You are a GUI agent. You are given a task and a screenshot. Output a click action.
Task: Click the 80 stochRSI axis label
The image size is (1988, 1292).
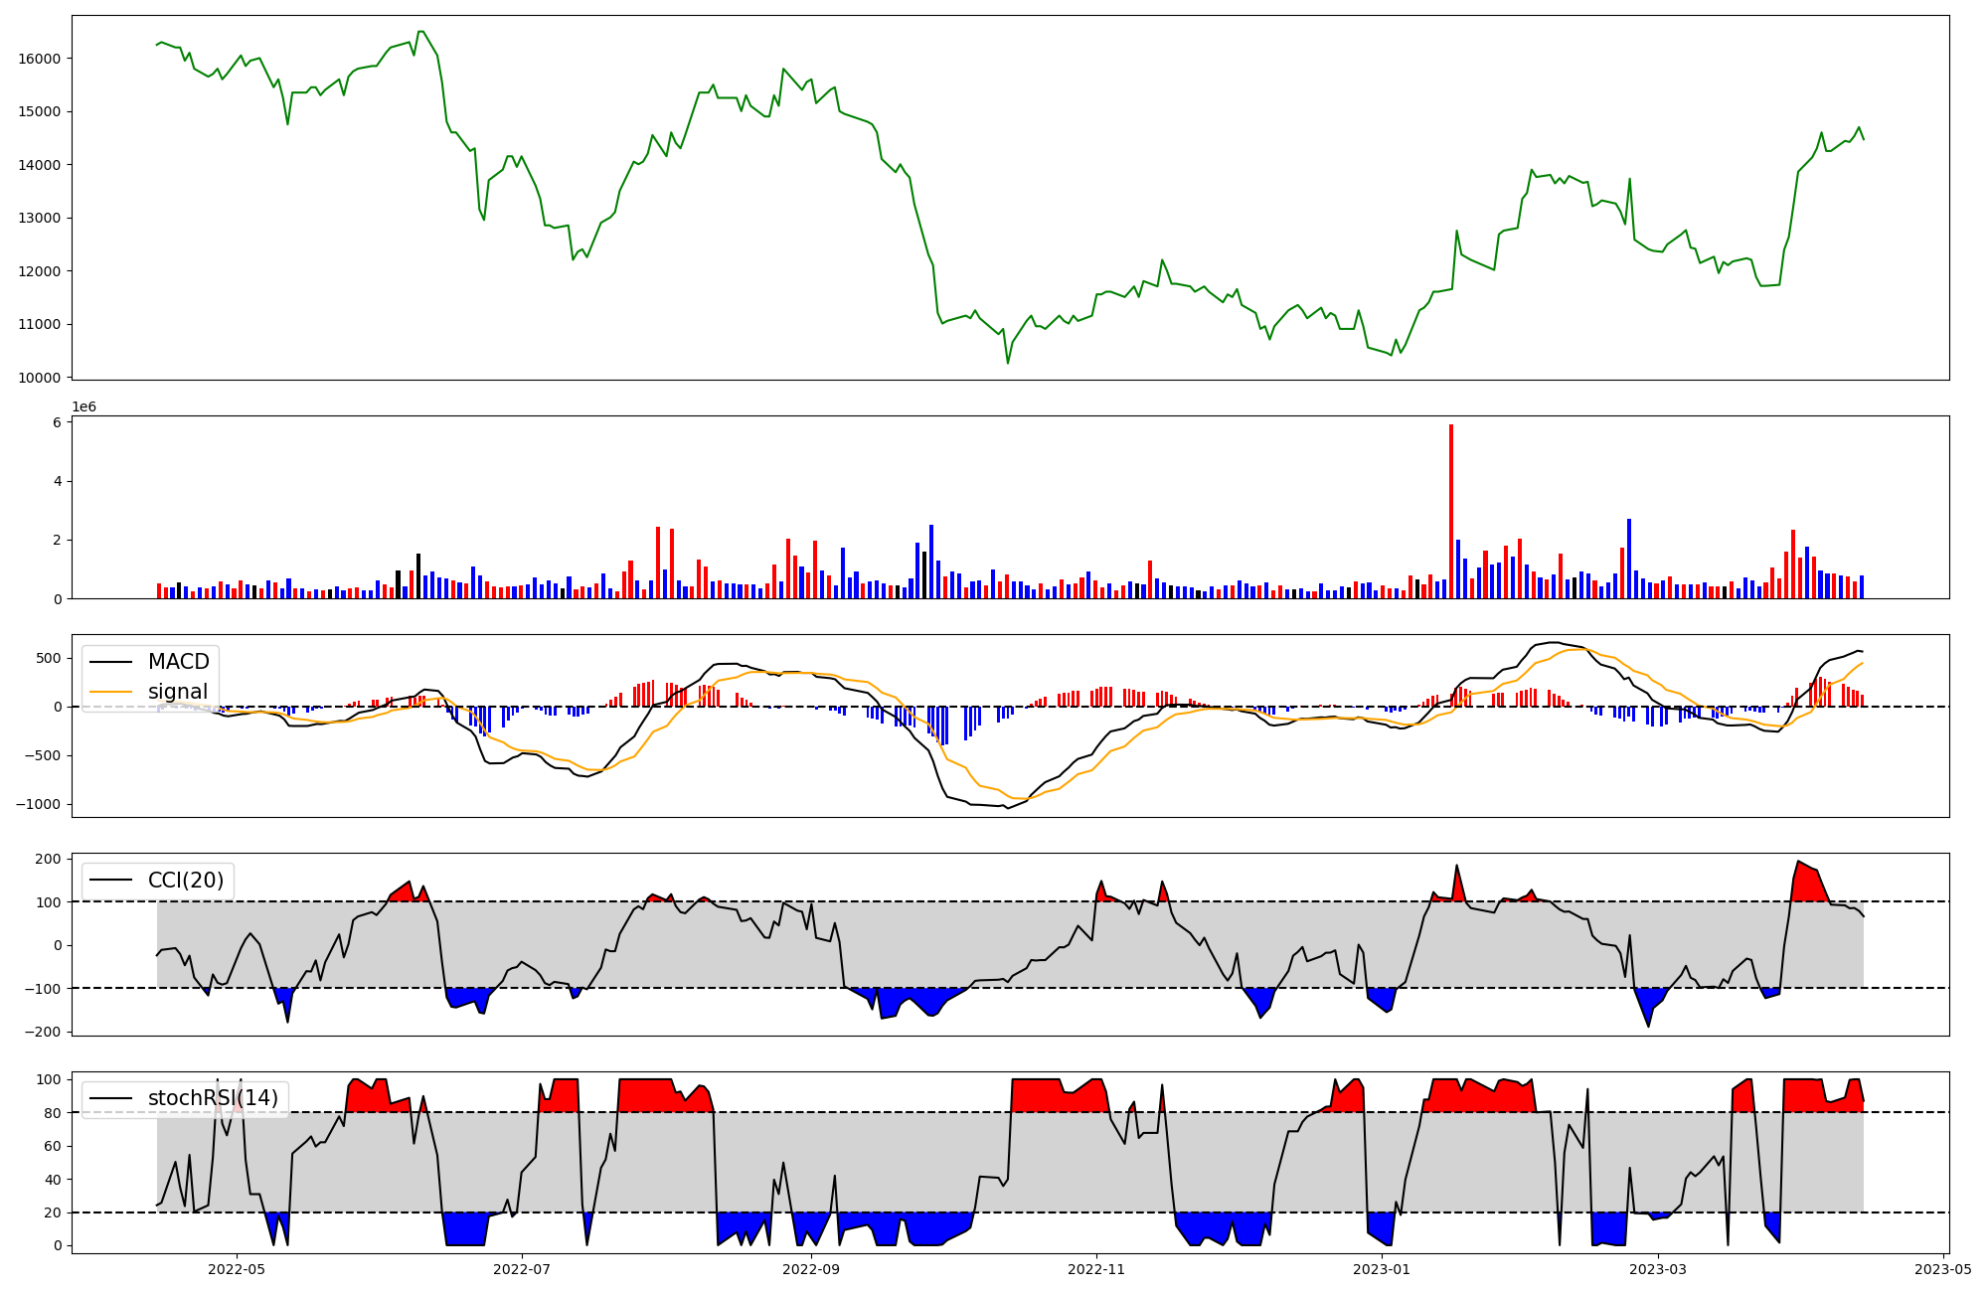click(53, 1113)
